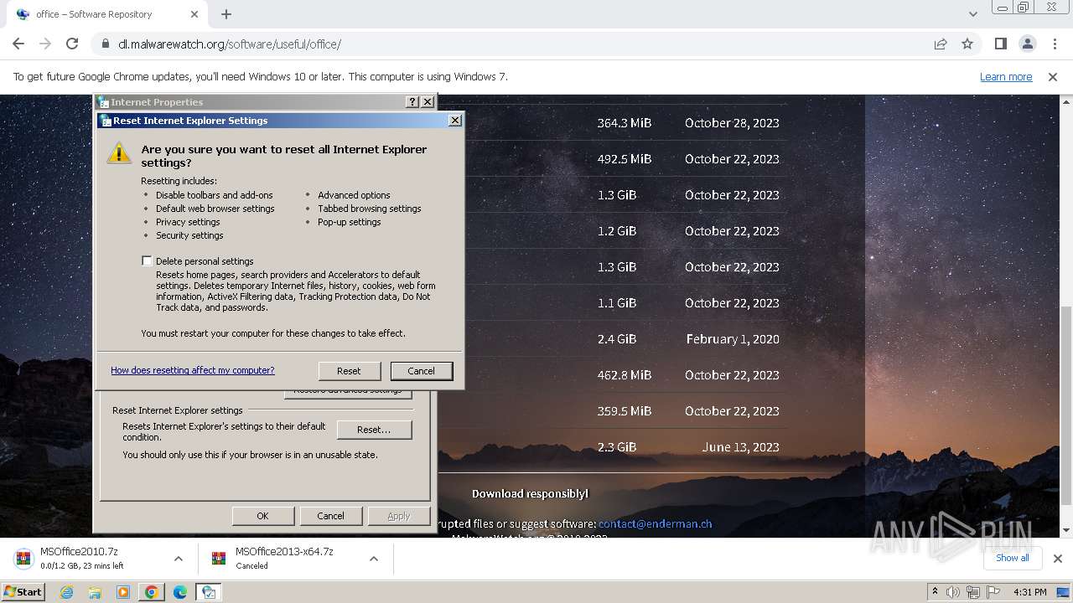Close the downloads shelf
This screenshot has width=1073, height=603.
[1057, 558]
